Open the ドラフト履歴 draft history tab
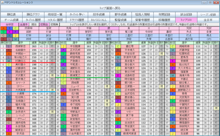The height and width of the screenshot is (136, 220). click(77, 20)
